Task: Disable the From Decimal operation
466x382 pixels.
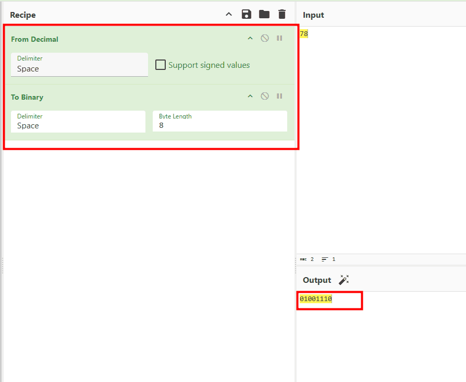Action: point(265,38)
